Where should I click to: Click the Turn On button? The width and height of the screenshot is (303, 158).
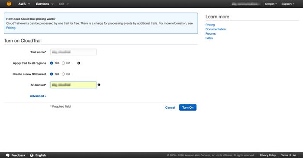[187, 107]
